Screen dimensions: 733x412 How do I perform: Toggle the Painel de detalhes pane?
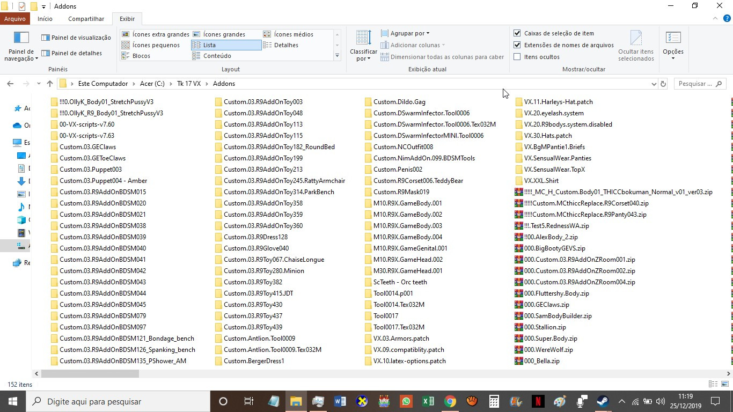(x=71, y=53)
